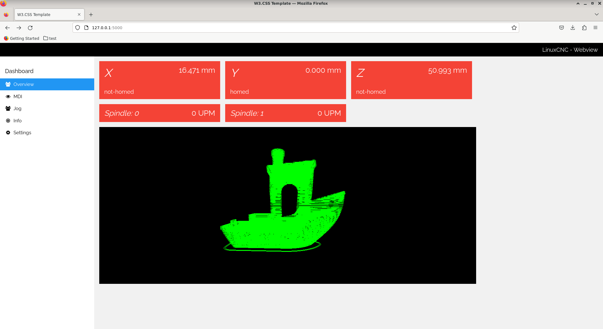Click the page info icon in address bar
The image size is (603, 329).
coord(86,28)
